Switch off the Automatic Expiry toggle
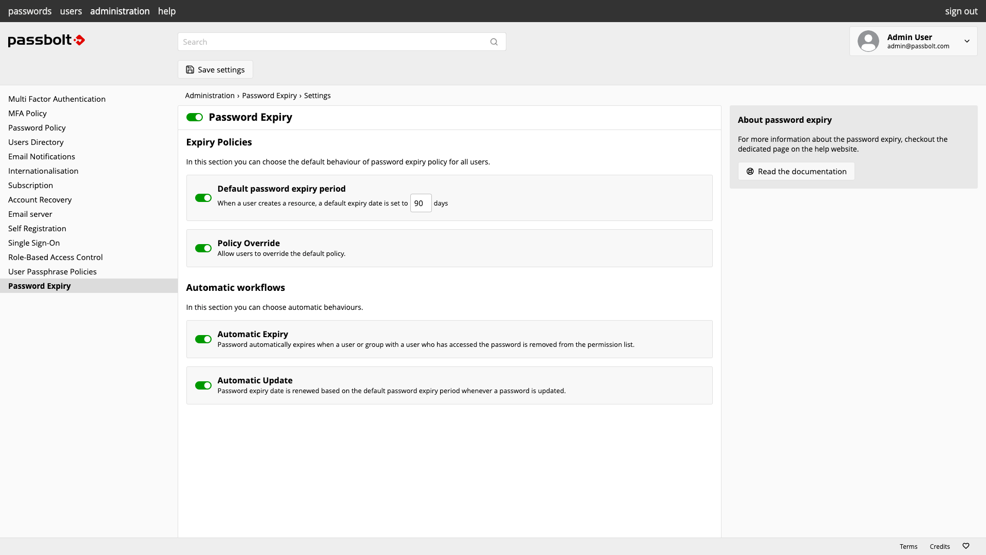The image size is (986, 555). [203, 340]
